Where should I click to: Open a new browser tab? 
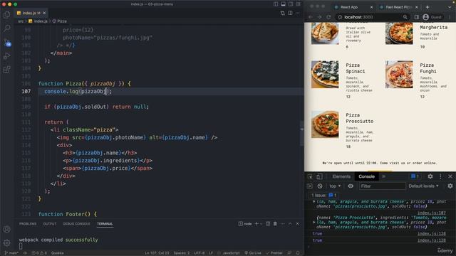(427, 7)
